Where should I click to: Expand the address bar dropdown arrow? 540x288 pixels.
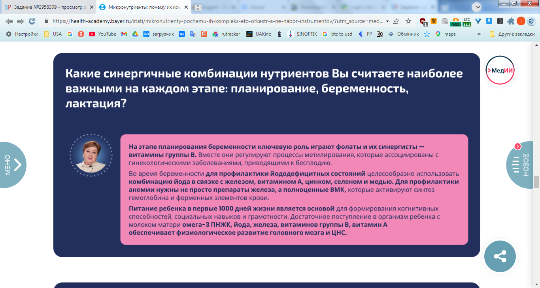coord(387,21)
